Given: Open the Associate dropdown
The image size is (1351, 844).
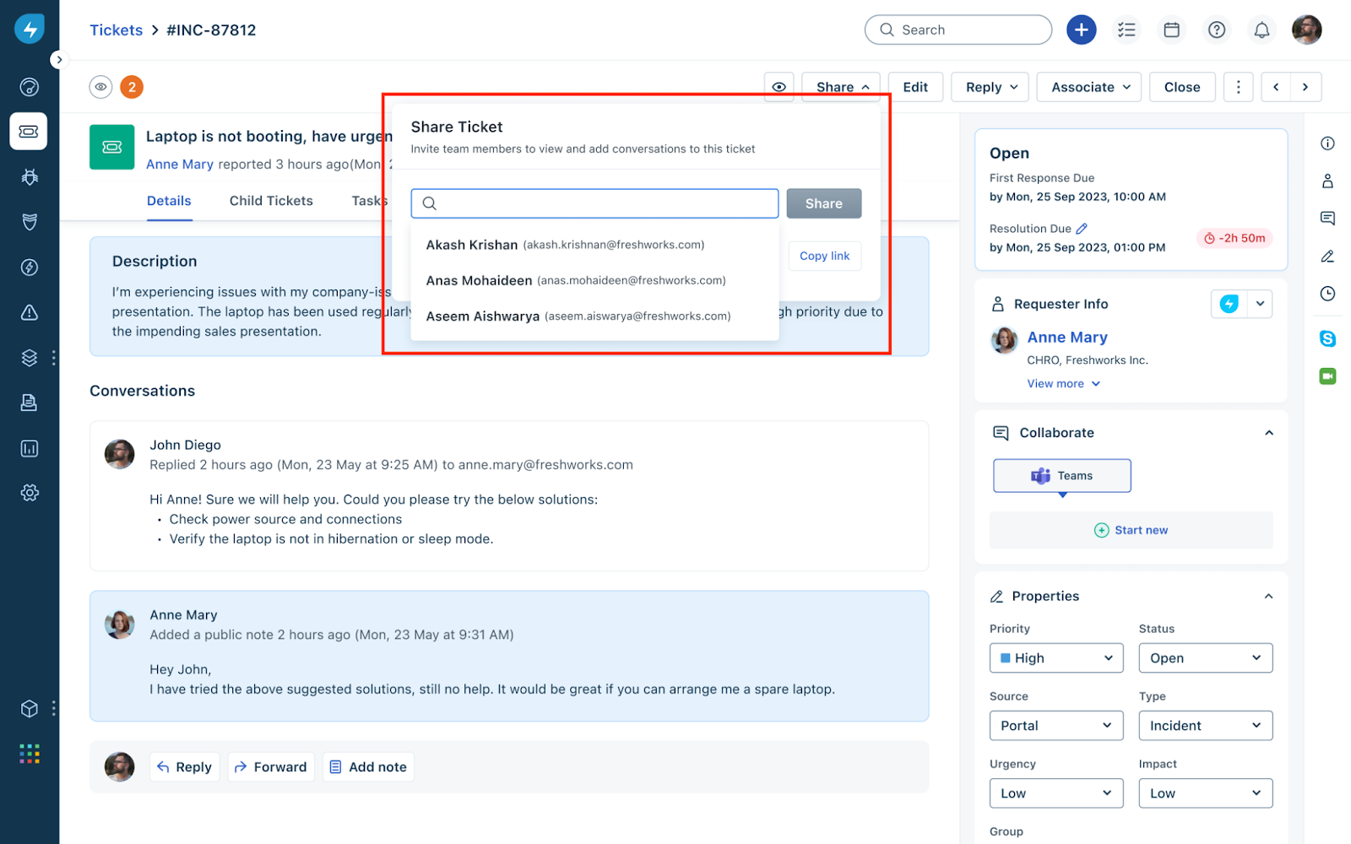Looking at the screenshot, I should pyautogui.click(x=1089, y=87).
